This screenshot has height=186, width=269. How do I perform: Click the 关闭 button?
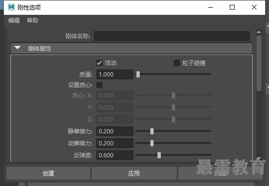pos(220,173)
